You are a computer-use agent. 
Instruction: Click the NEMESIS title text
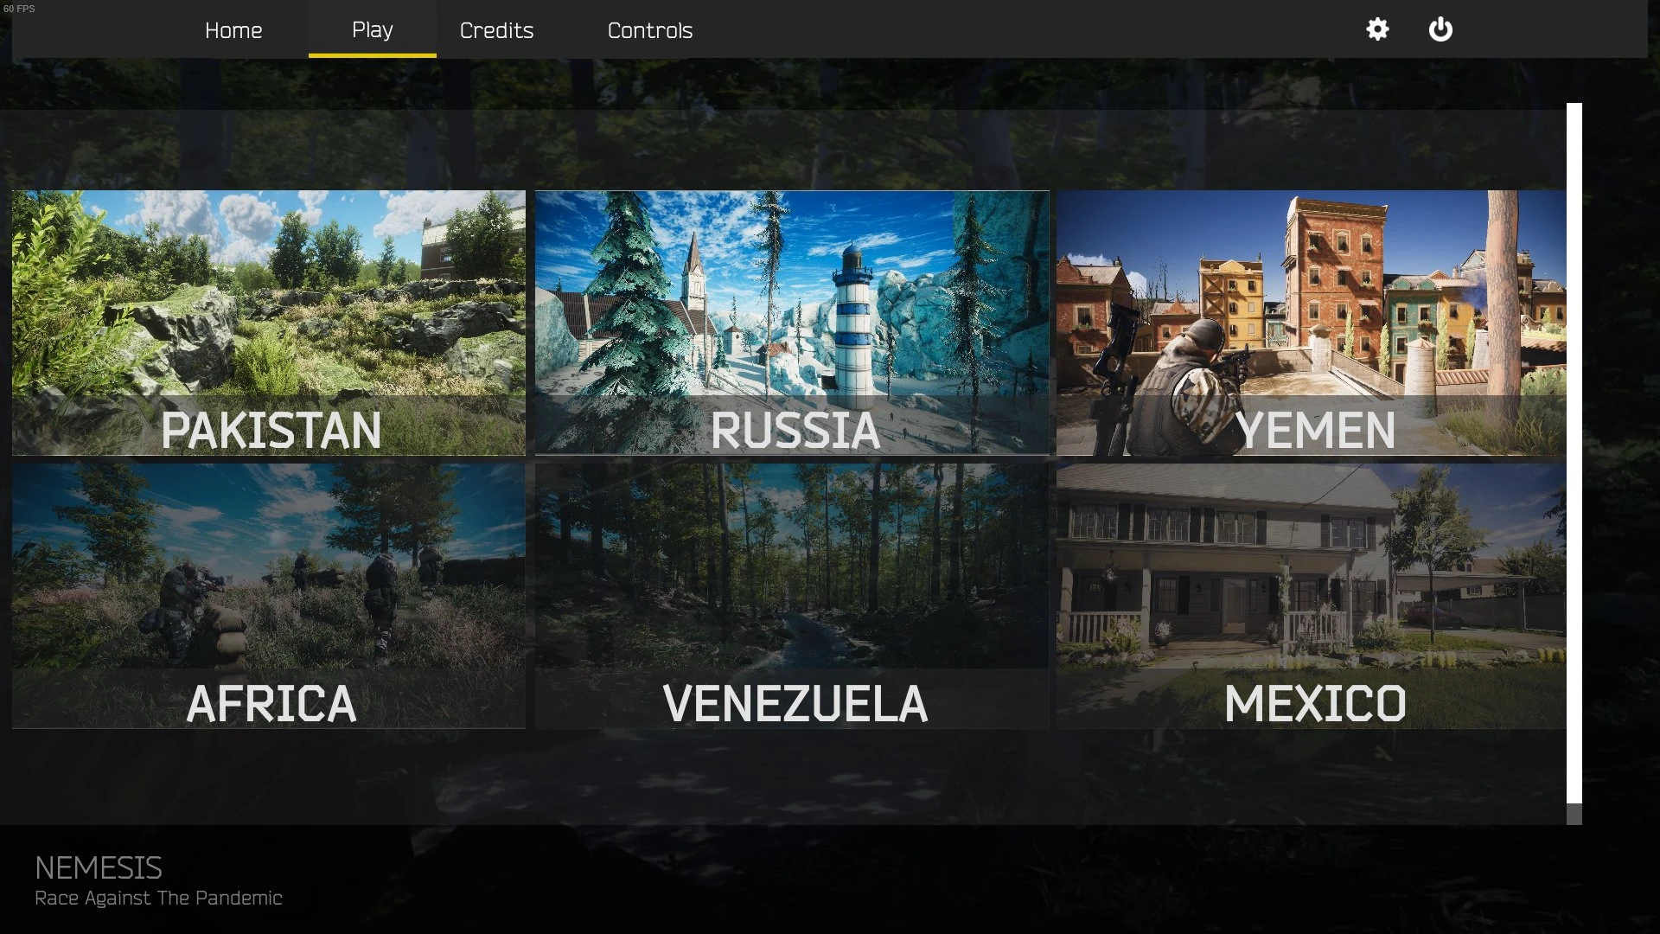pyautogui.click(x=99, y=867)
